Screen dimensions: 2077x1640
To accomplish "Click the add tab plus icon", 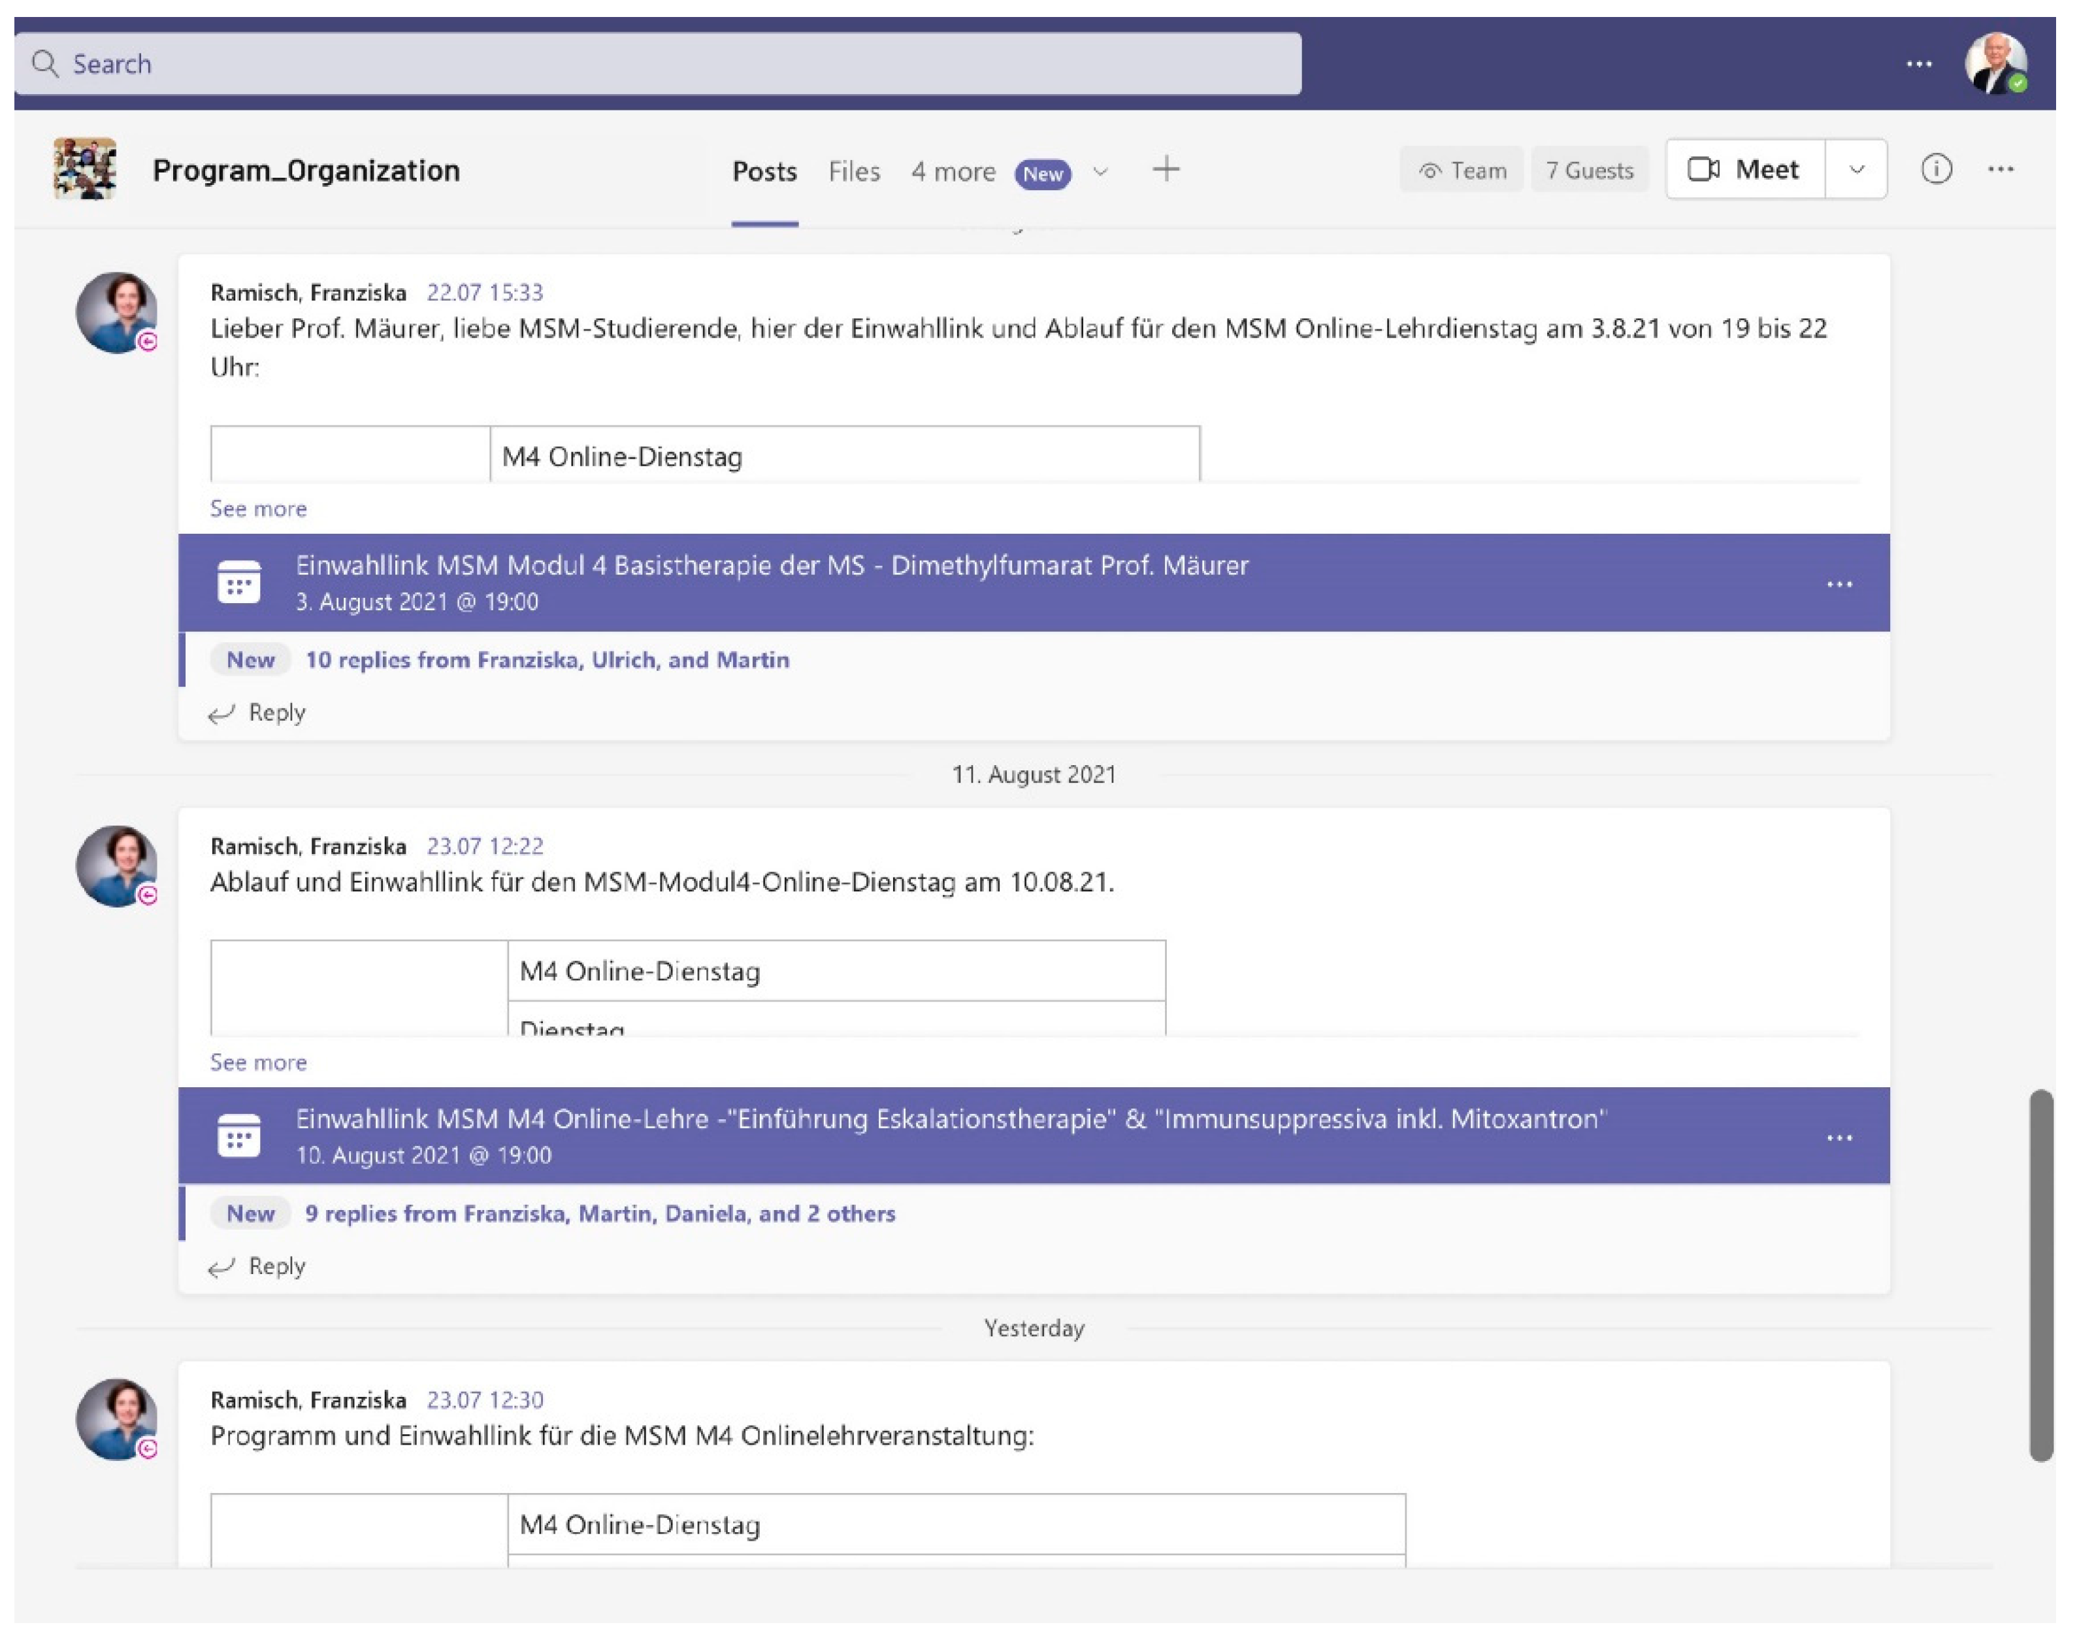I will [1166, 170].
